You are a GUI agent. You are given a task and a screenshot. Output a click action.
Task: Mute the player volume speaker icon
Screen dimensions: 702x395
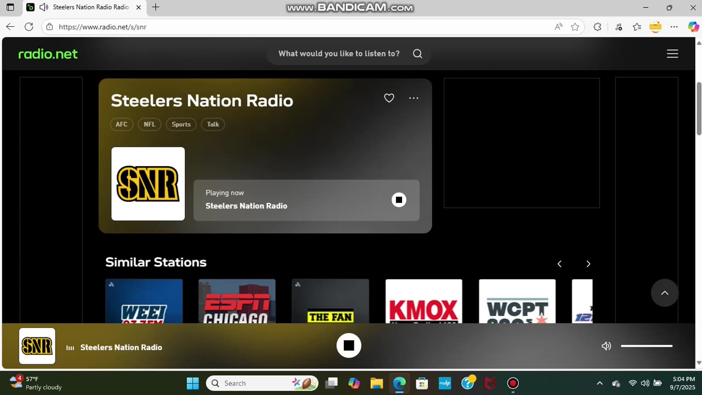coord(606,346)
